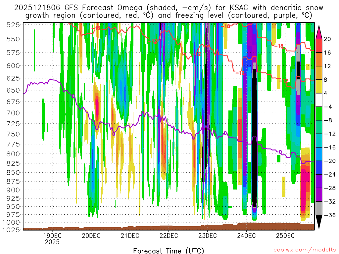
Task: Click the 975 pressure level label
Action: click(x=13, y=214)
